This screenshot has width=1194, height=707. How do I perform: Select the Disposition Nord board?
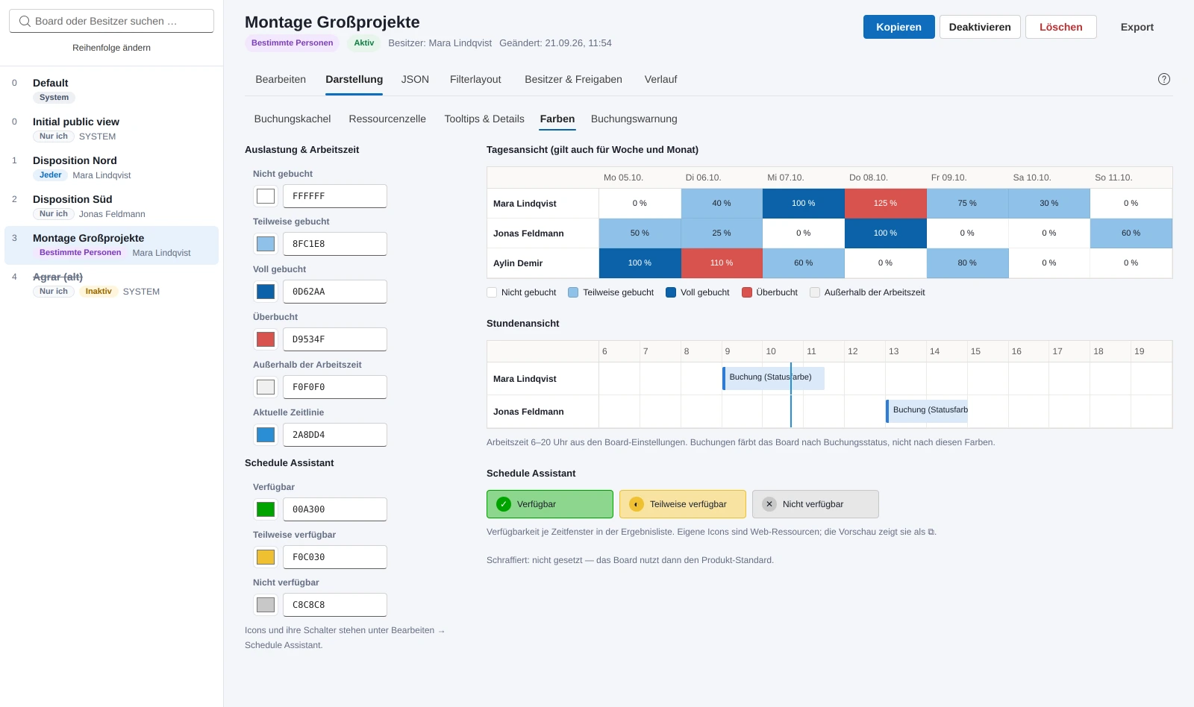pyautogui.click(x=111, y=168)
